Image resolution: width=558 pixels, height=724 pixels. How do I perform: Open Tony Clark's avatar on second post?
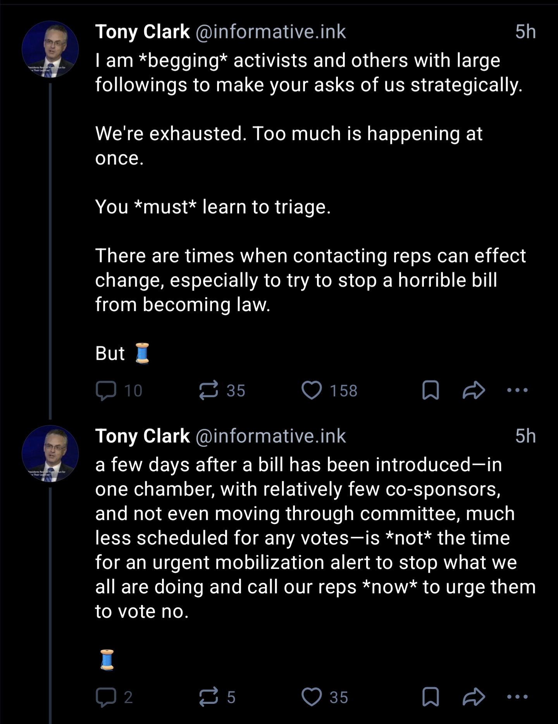pos(50,453)
